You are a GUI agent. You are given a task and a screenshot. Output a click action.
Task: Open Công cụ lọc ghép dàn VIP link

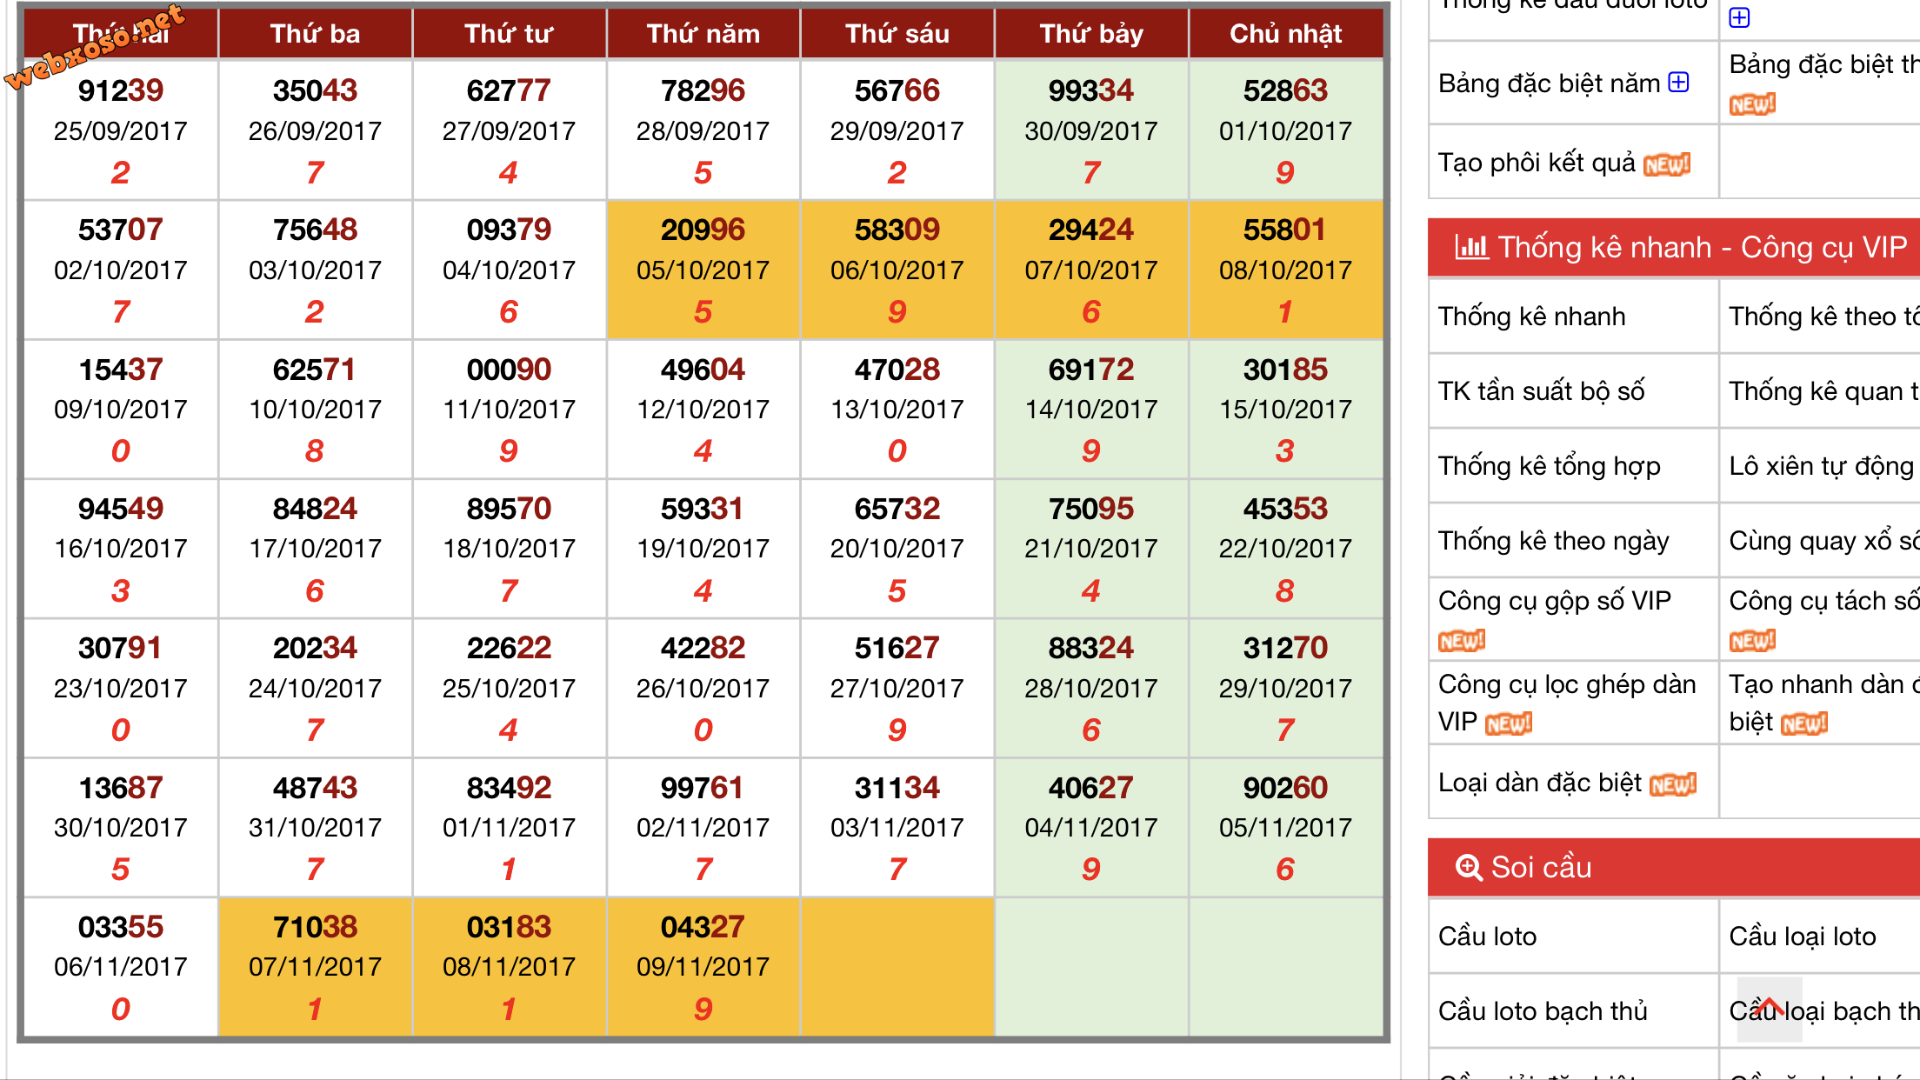(x=1567, y=703)
